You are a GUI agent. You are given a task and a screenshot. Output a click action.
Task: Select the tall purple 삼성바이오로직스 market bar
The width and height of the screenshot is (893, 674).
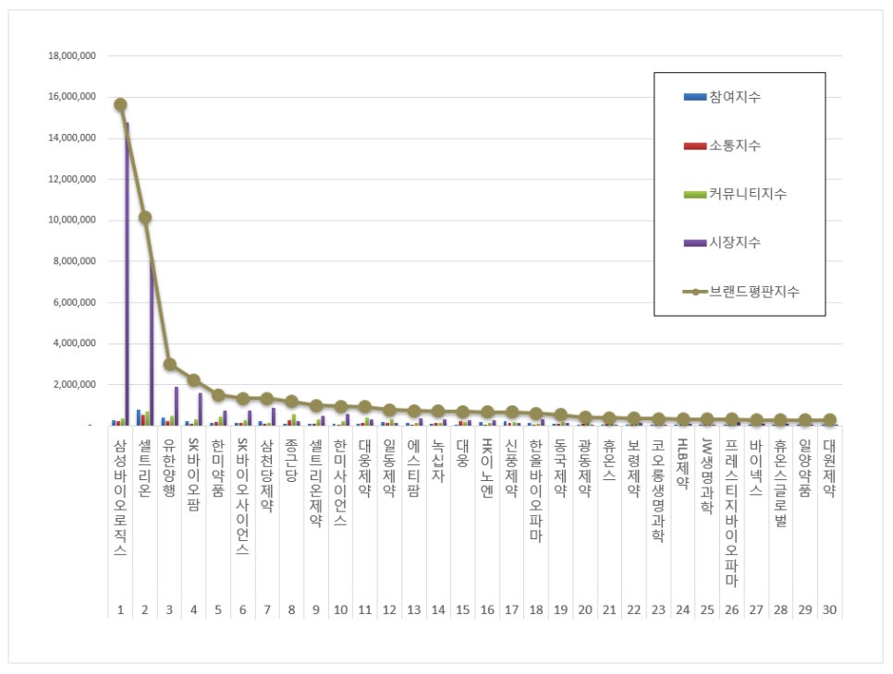pyautogui.click(x=127, y=277)
